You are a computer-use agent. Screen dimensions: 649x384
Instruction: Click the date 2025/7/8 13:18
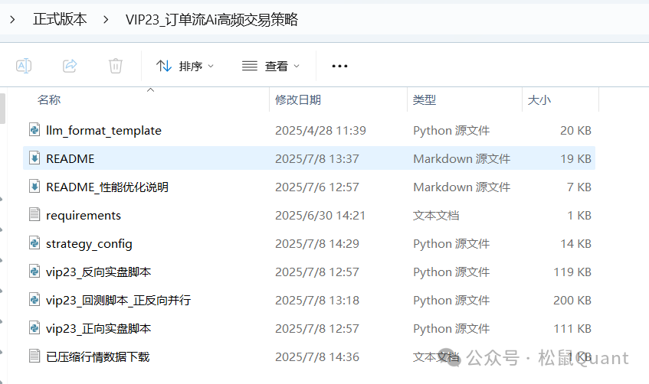coord(317,301)
